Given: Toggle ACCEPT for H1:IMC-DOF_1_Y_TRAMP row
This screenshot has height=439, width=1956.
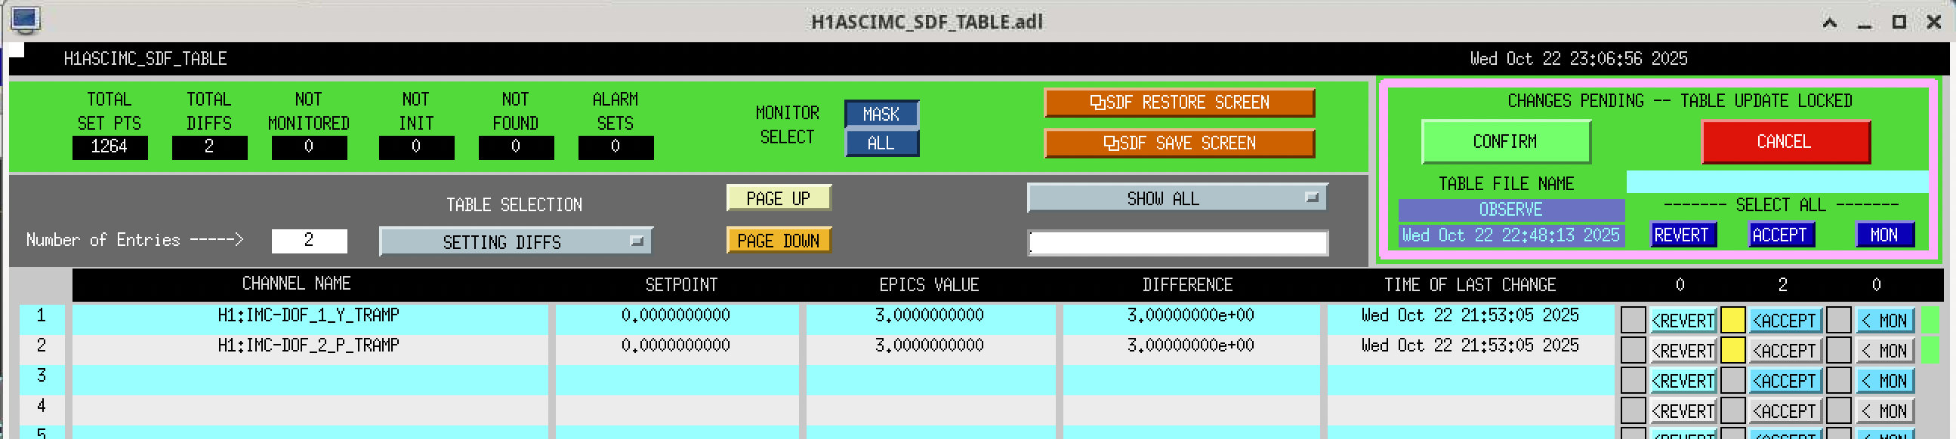Looking at the screenshot, I should (x=1783, y=321).
